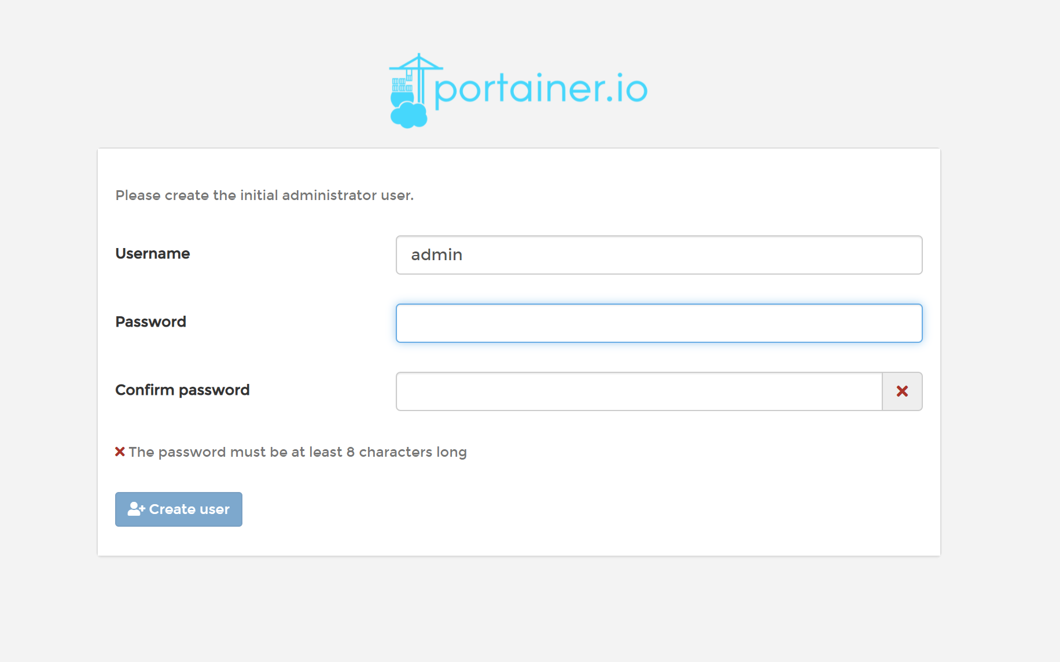Click the Password label
Image resolution: width=1060 pixels, height=662 pixels.
(151, 321)
